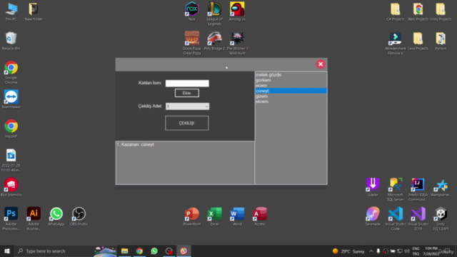Open Recycle Bin icon

11,41
